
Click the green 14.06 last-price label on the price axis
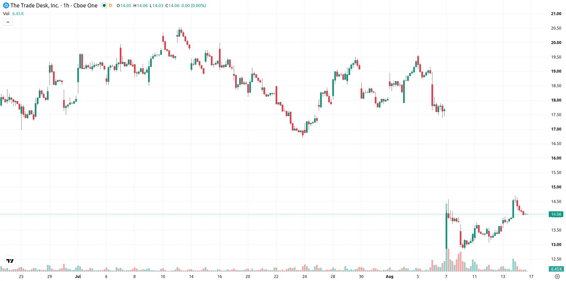pyautogui.click(x=556, y=214)
